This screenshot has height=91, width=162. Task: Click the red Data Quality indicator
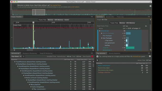click(92, 56)
